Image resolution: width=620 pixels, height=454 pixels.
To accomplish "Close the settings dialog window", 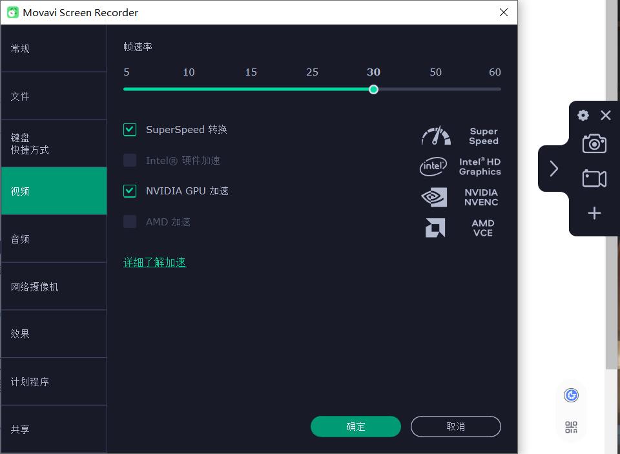I will (x=503, y=12).
